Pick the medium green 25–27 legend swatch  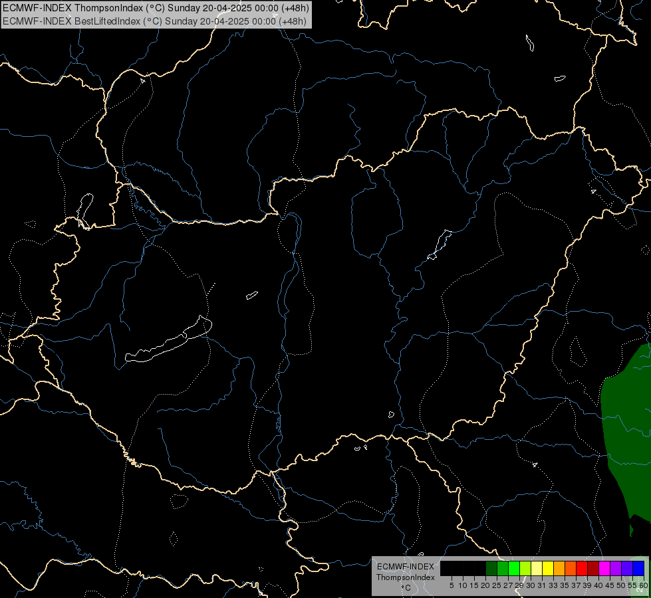click(x=503, y=568)
